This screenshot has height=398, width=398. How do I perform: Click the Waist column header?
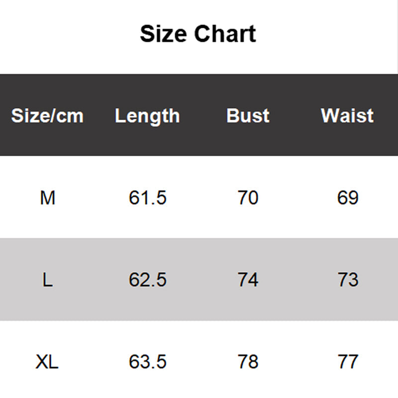point(347,116)
